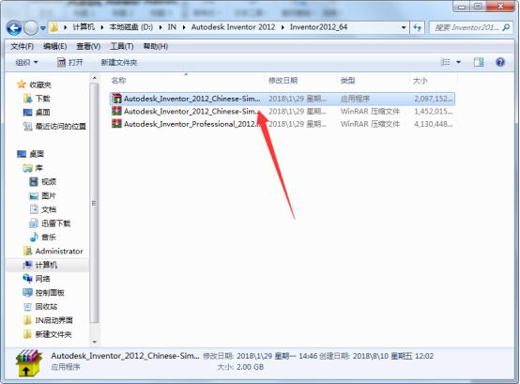Click the folder icon in the address bar

54,27
